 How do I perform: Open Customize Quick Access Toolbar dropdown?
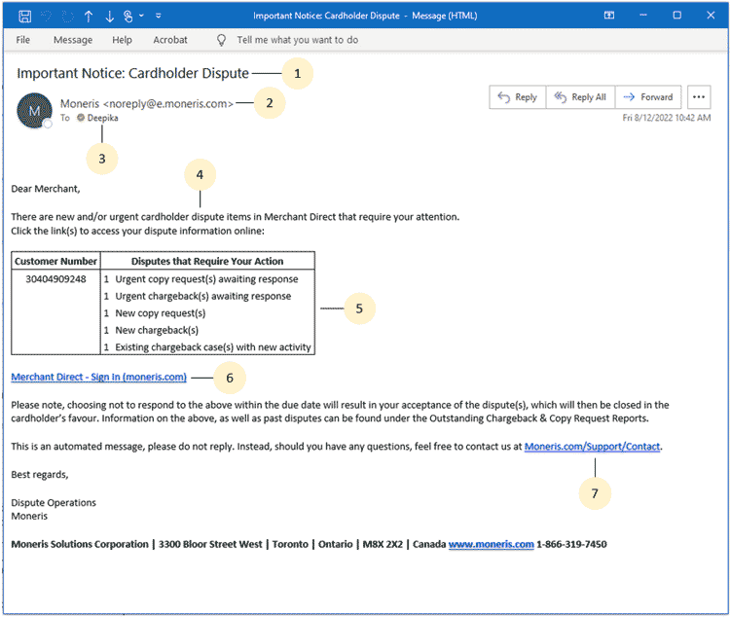pyautogui.click(x=159, y=16)
